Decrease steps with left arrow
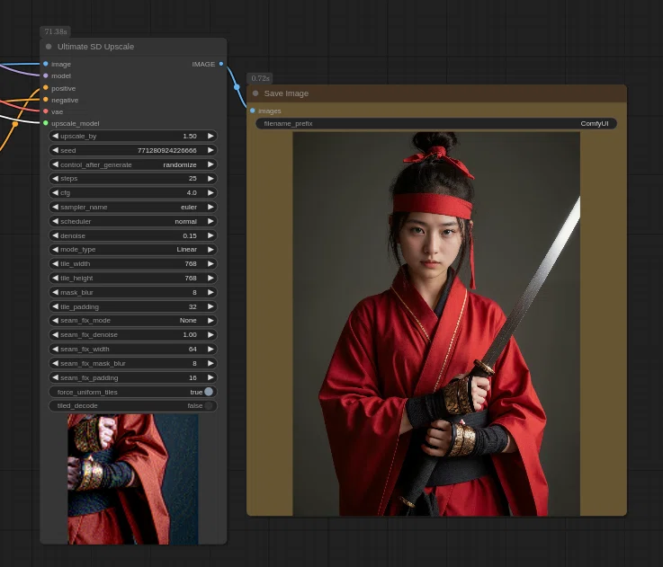 56,178
